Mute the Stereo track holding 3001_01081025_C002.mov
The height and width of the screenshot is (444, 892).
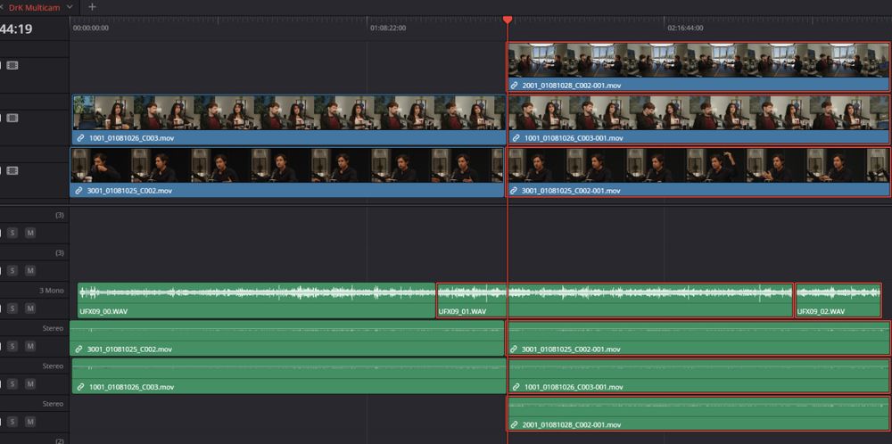click(x=30, y=346)
